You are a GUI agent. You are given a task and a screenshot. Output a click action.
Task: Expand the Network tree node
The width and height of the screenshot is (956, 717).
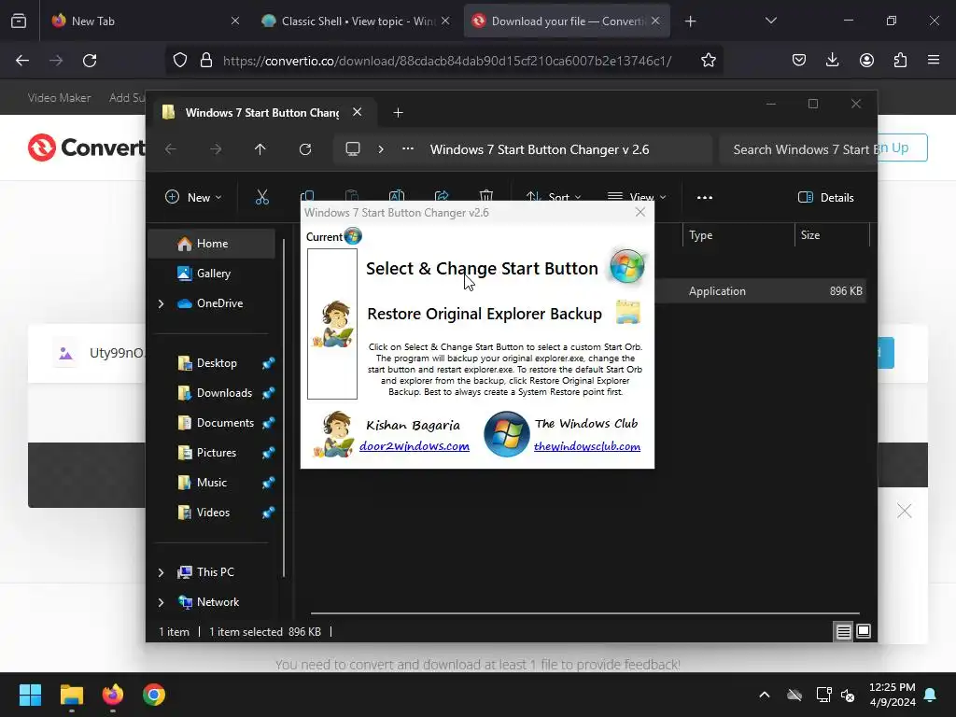[161, 602]
